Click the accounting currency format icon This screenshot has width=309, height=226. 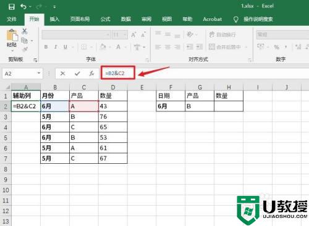261,47
